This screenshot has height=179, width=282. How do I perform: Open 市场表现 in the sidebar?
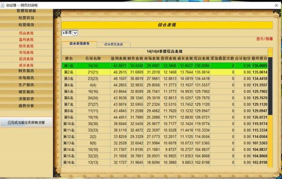coord(26,52)
